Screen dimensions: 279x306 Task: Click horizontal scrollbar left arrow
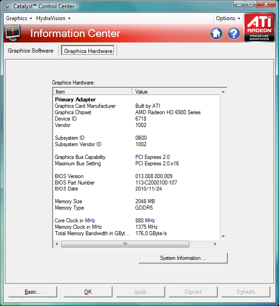click(x=57, y=244)
